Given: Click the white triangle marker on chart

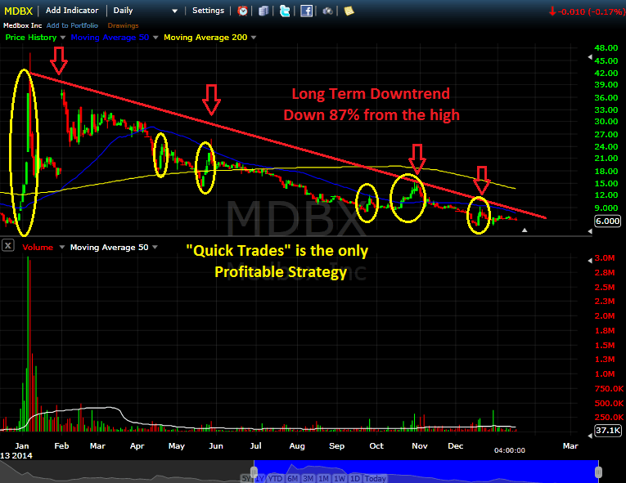Looking at the screenshot, I should 525,230.
